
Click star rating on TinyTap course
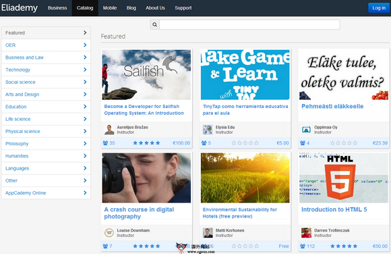pyautogui.click(x=245, y=143)
